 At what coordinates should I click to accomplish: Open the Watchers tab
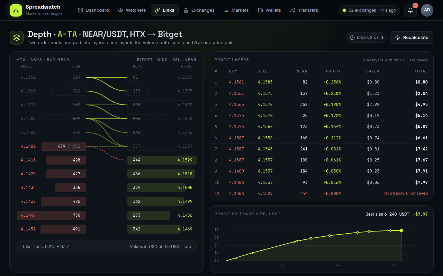click(x=132, y=10)
